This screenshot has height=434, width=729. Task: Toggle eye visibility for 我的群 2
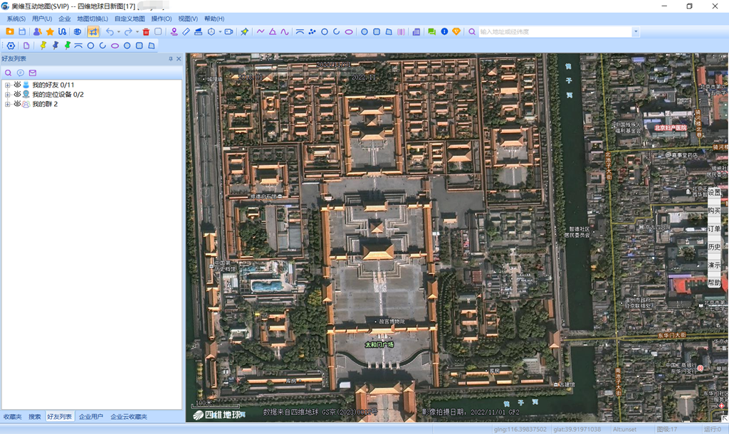(17, 104)
